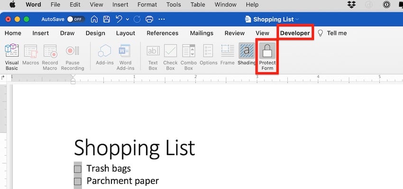Open the menu bar Insert menu
403x189 pixels.
(x=120, y=5)
